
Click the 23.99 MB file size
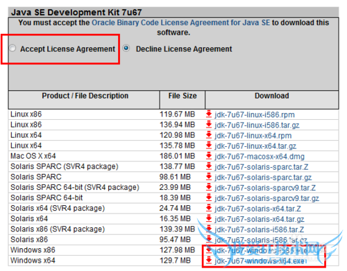pyautogui.click(x=175, y=187)
